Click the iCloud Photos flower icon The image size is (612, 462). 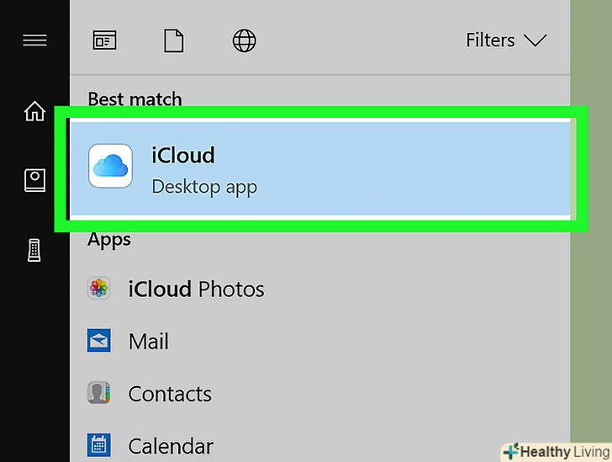99,289
